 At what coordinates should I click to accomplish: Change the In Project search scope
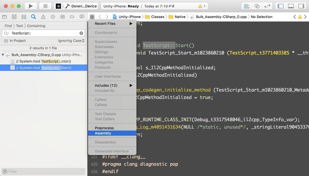pyautogui.click(x=15, y=41)
